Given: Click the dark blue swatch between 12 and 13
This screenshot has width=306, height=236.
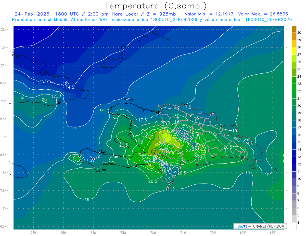Looking at the screenshot, I should (x=294, y=161).
